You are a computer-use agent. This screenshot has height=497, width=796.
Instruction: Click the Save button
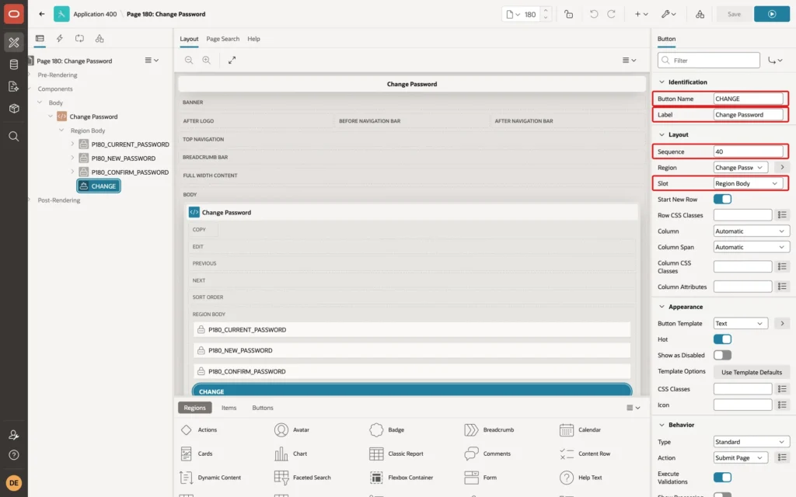click(x=734, y=14)
